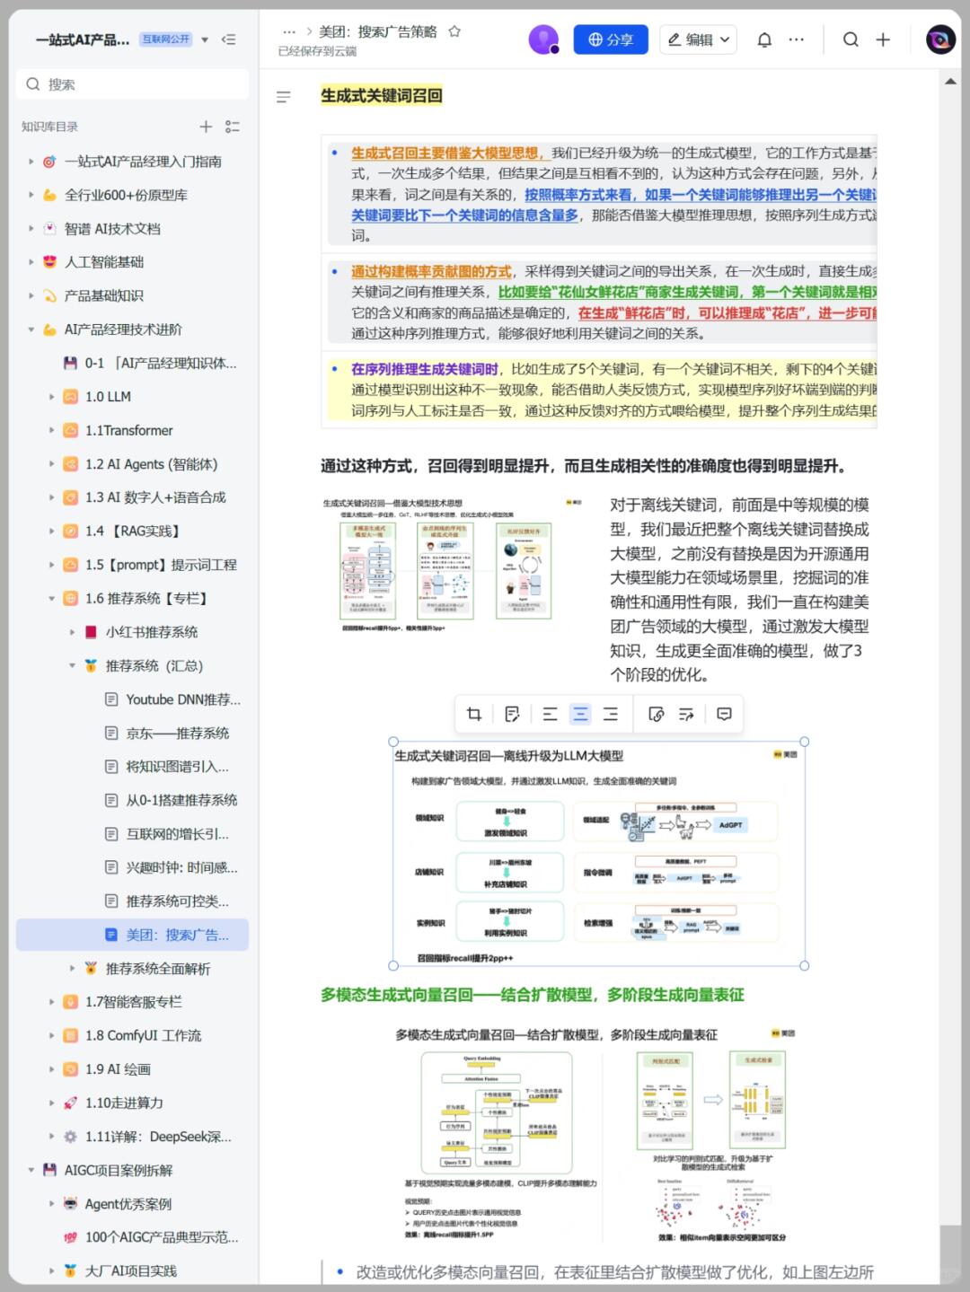The height and width of the screenshot is (1292, 970).
Task: Expand the 小红书推荐系统 node
Action: tap(72, 632)
